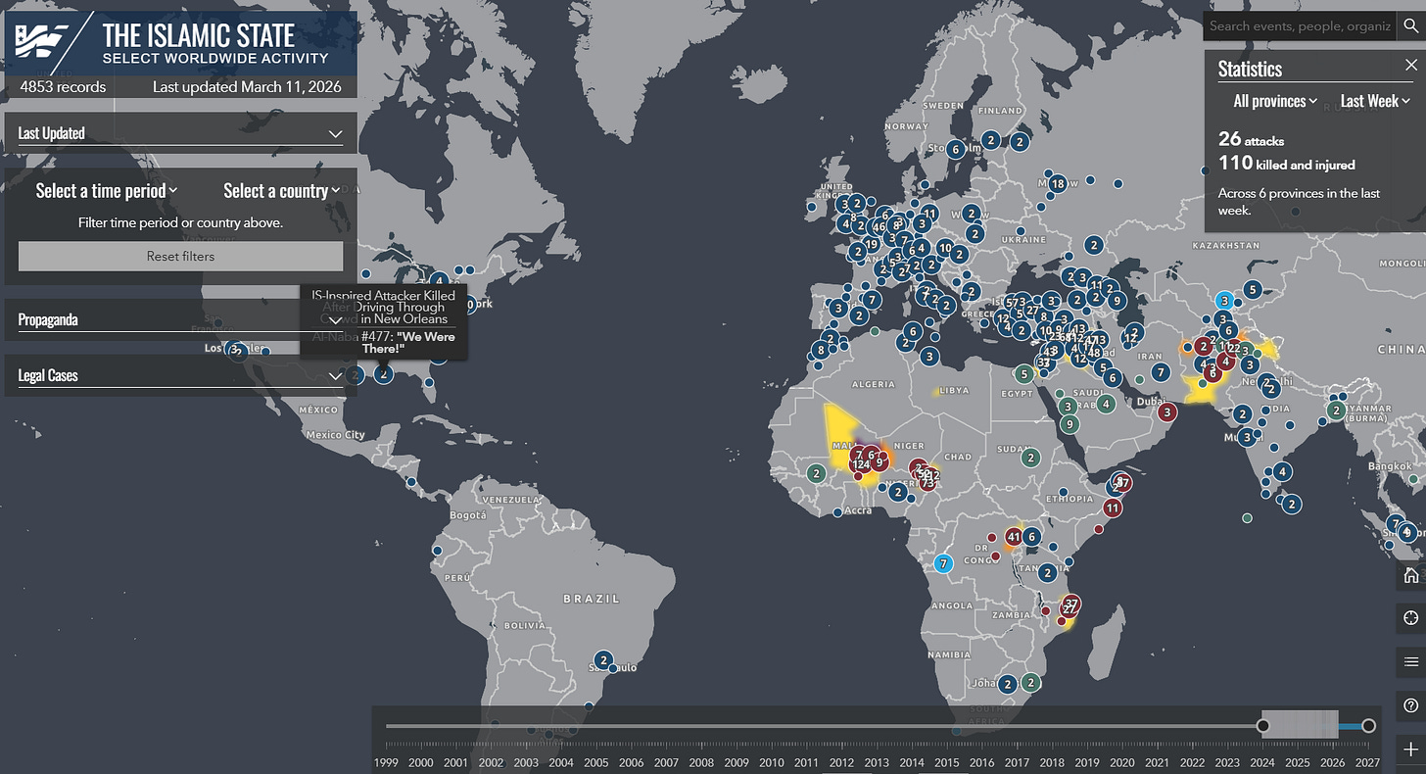Screen dimensions: 1426x774
Task: Select the green 2 cluster in South Africa
Action: point(1030,682)
